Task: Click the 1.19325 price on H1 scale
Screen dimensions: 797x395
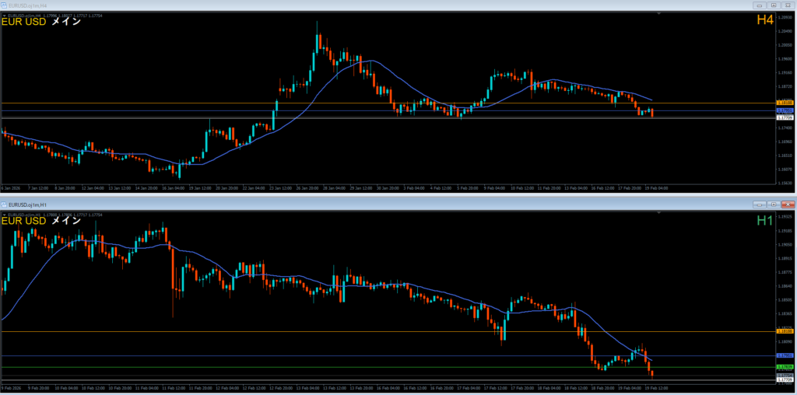Action: click(x=785, y=217)
